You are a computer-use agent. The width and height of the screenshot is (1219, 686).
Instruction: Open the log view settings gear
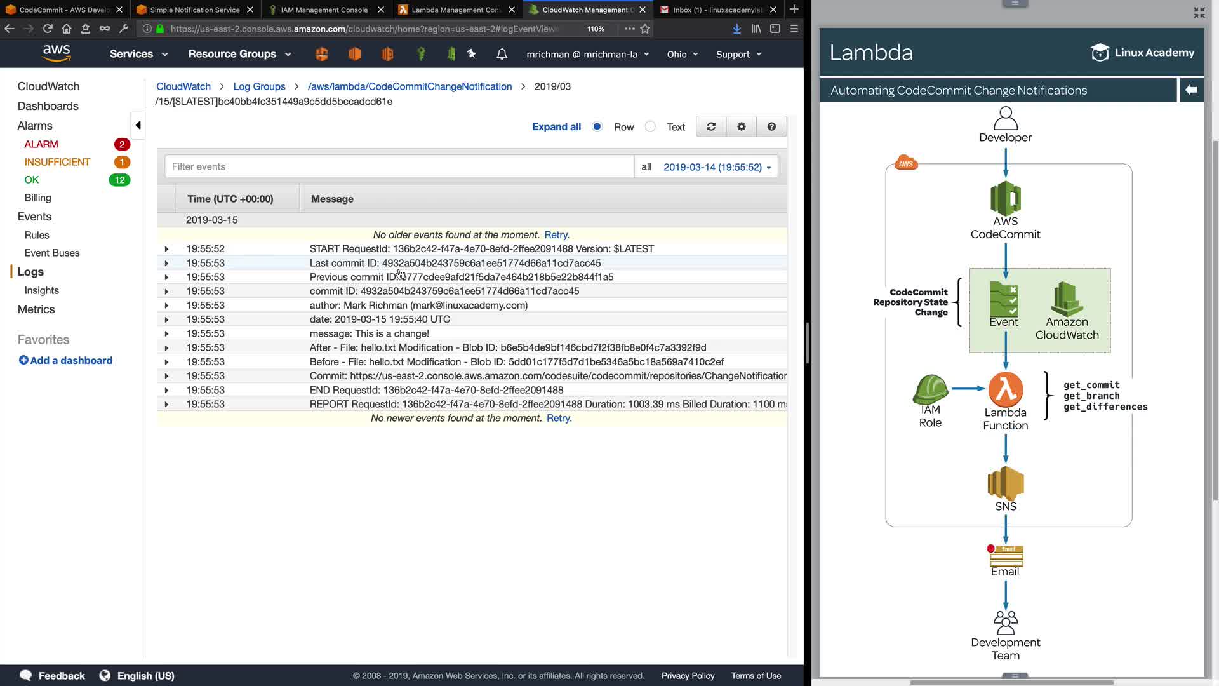point(741,127)
